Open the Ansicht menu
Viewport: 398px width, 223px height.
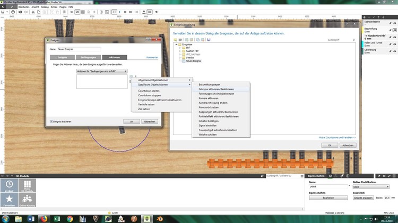(35, 7)
